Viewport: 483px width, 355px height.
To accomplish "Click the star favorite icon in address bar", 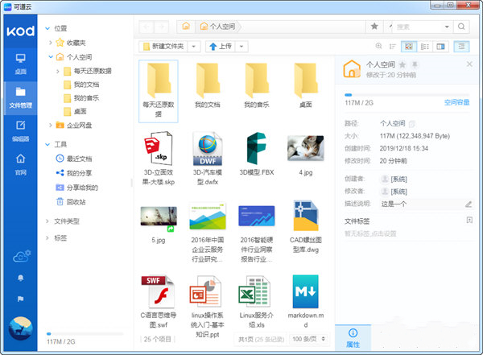I will coord(374,27).
